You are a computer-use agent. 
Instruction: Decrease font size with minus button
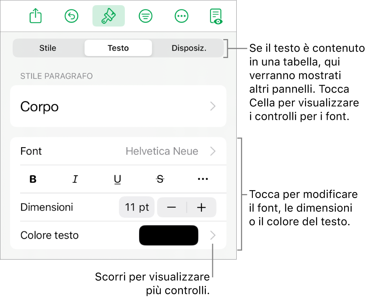[x=171, y=207]
